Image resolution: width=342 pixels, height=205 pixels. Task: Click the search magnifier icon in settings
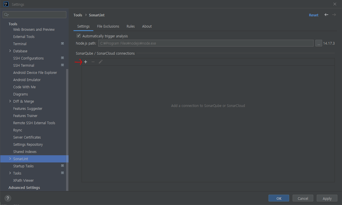tap(6, 15)
